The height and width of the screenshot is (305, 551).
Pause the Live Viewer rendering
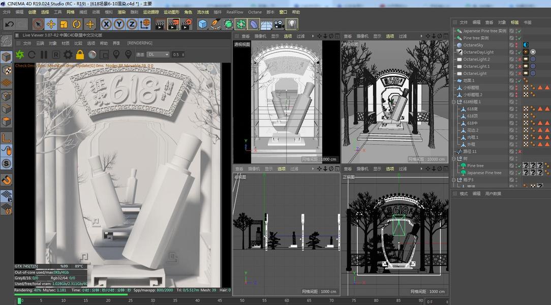44,54
